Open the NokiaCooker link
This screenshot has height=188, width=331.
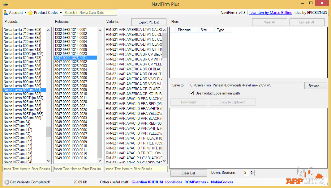[x=222, y=182]
